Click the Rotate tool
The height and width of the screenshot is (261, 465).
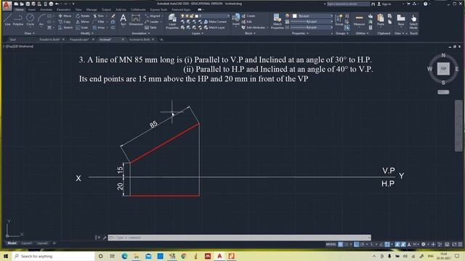click(83, 16)
